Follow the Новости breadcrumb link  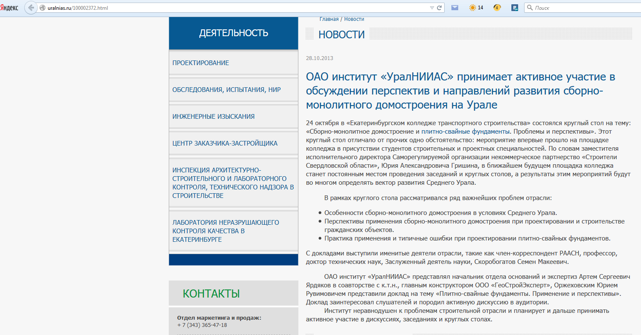[354, 19]
